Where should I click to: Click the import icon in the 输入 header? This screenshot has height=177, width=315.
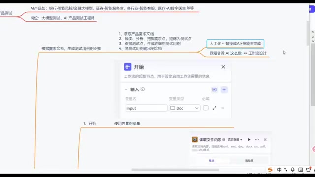coord(214,89)
